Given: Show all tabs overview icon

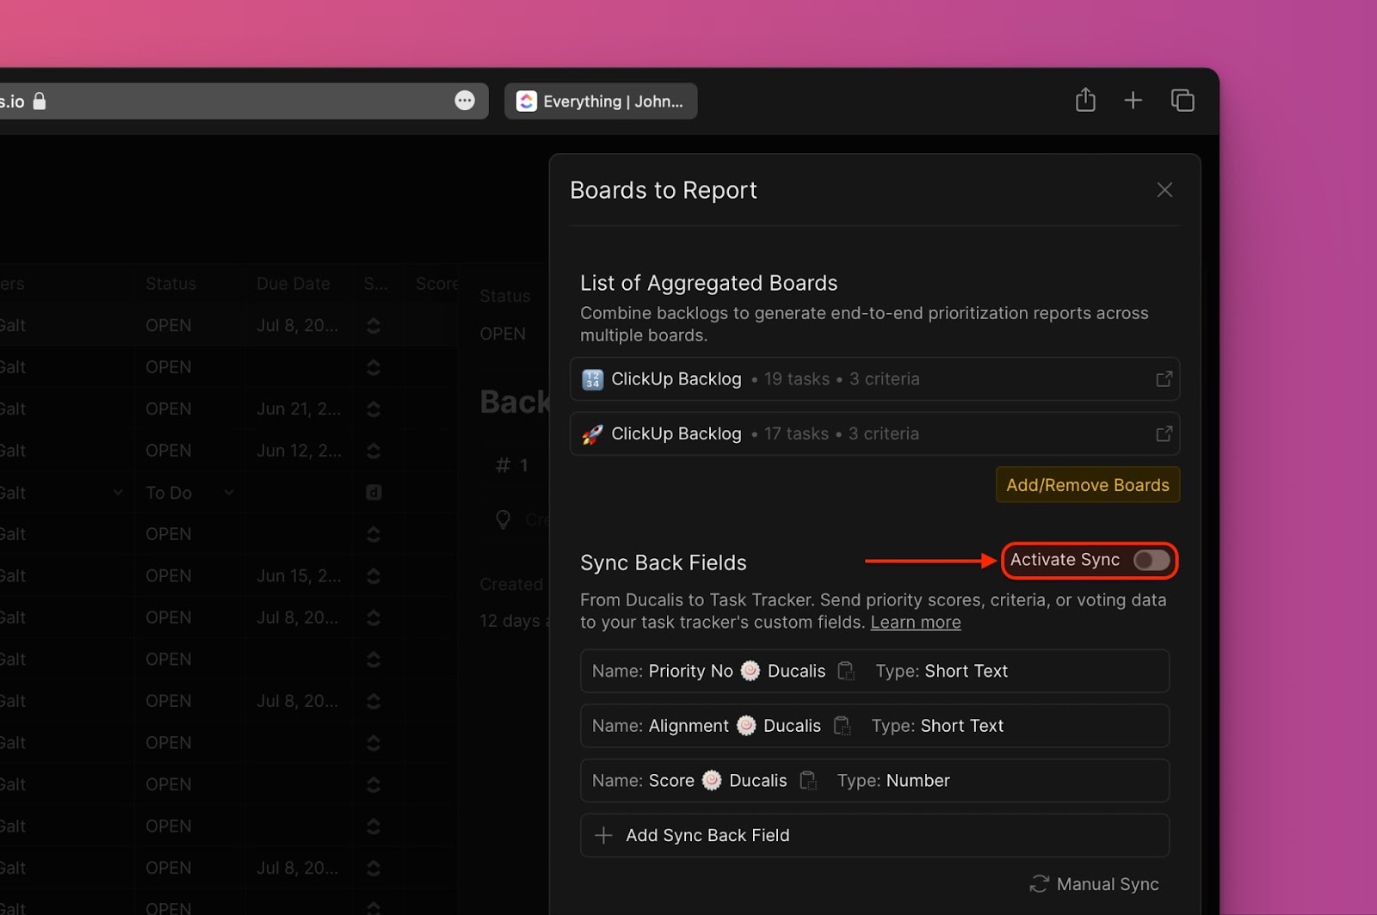Looking at the screenshot, I should coord(1182,101).
